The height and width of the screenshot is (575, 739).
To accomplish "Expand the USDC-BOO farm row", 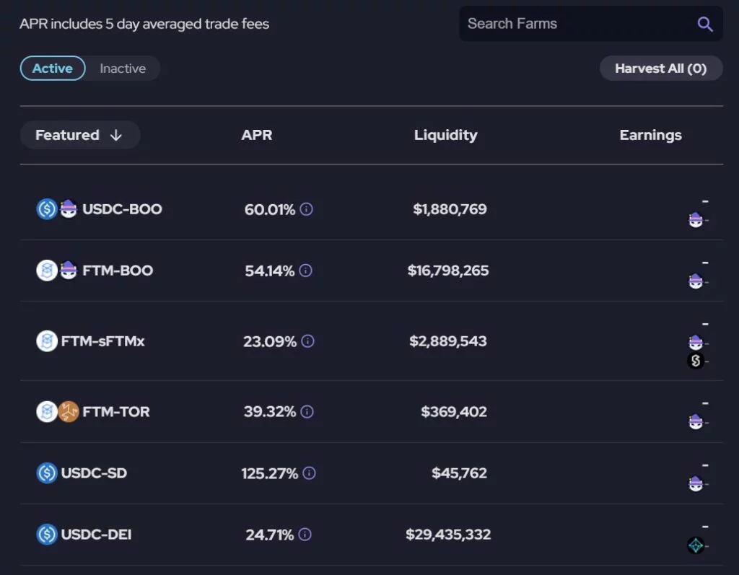I will click(x=122, y=209).
